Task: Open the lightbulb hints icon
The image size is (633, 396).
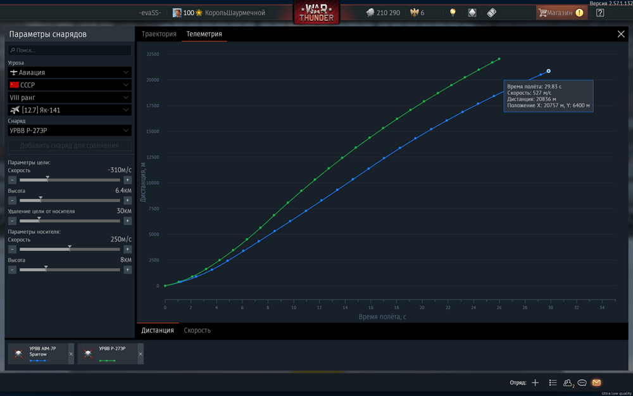Action: [x=453, y=13]
